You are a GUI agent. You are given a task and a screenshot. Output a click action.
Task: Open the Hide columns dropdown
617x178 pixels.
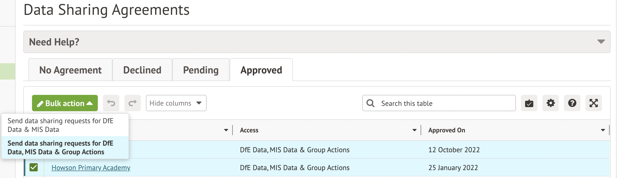pyautogui.click(x=176, y=103)
